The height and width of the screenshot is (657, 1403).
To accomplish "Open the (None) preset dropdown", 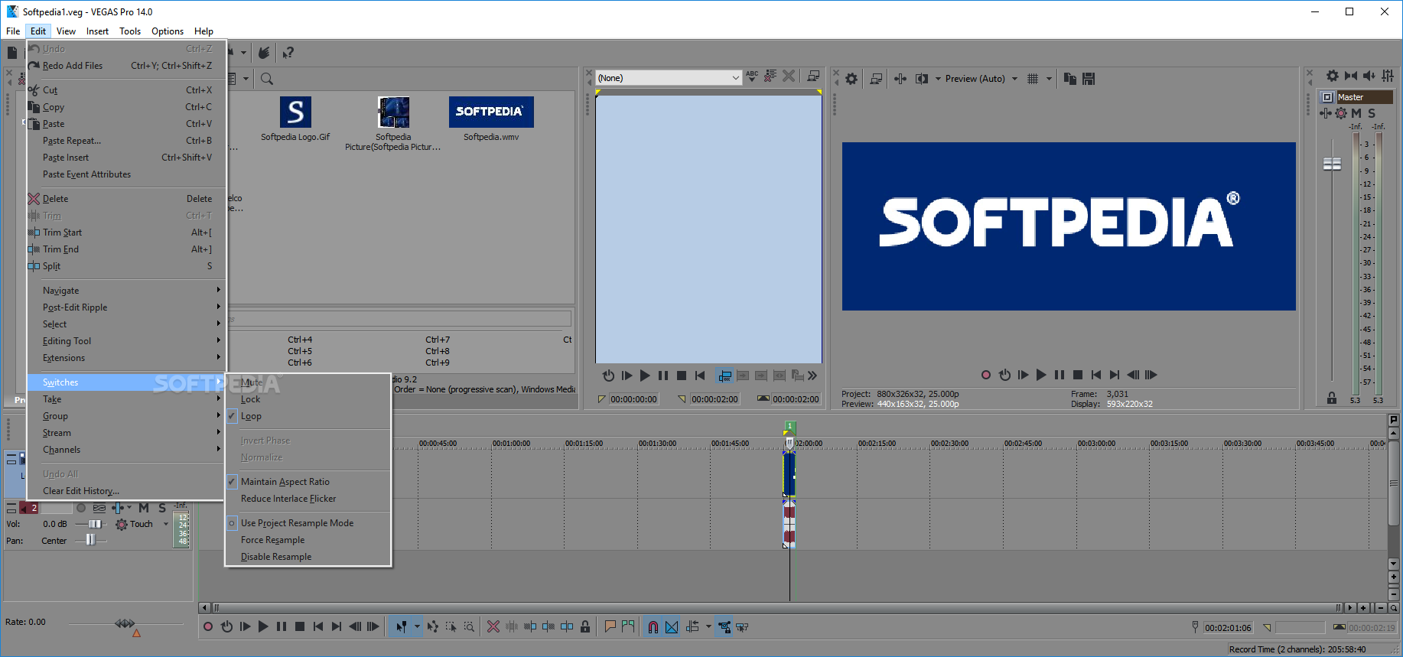I will point(669,78).
